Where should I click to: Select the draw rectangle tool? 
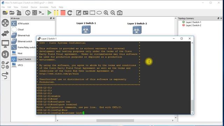coord(92,13)
